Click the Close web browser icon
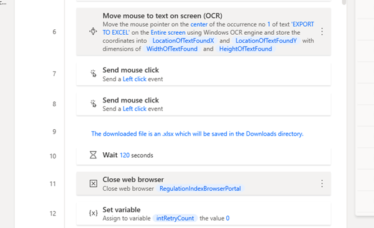The width and height of the screenshot is (374, 228). click(93, 183)
